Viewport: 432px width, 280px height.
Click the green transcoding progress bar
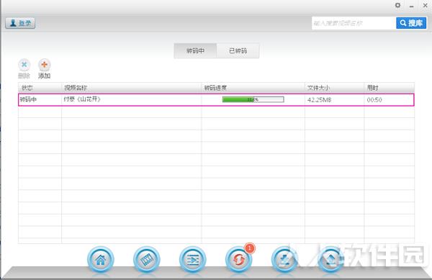253,99
